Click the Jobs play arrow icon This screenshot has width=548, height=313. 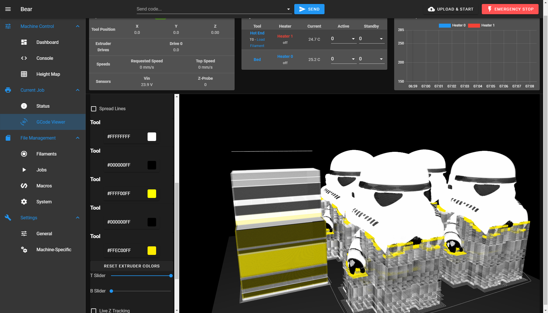tap(24, 170)
